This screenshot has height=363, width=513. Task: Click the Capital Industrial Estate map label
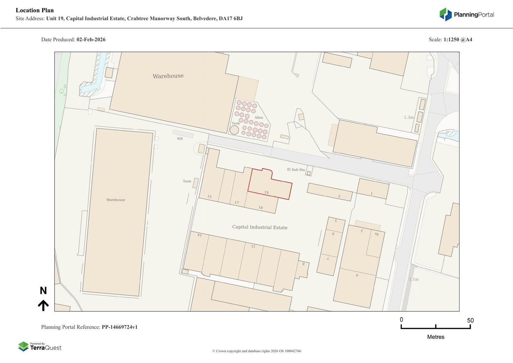tap(260, 227)
